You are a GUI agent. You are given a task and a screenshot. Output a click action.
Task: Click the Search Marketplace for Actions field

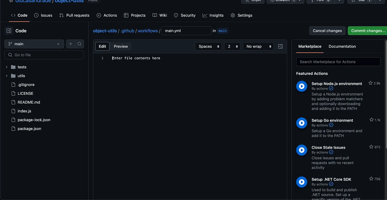(x=338, y=62)
